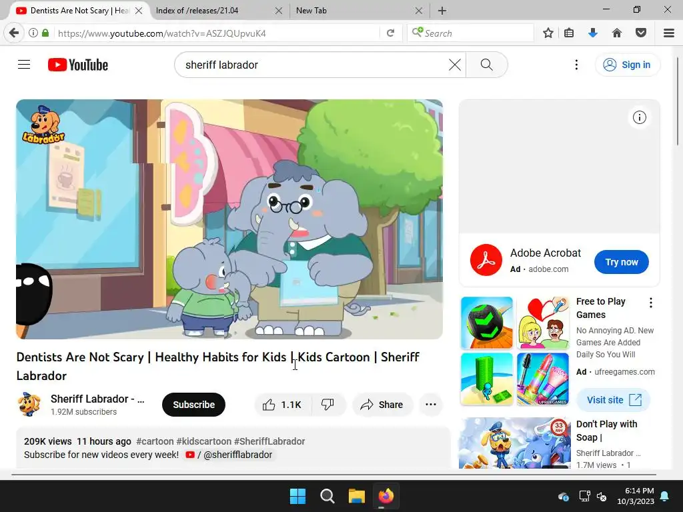Click the Firefox URL address bar

[x=217, y=33]
